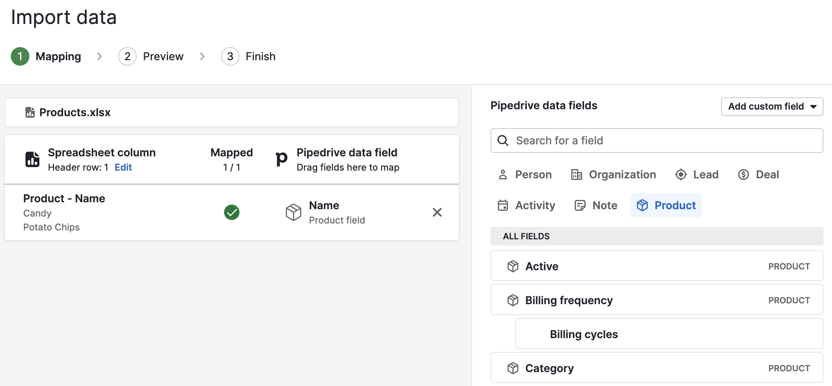
Task: Select the Billing frequency field
Action: [x=657, y=300]
